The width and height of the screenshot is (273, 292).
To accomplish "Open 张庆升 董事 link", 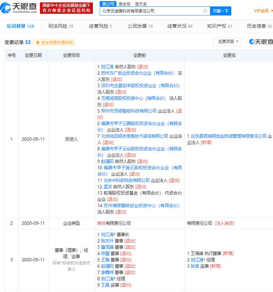I will coord(107,241).
